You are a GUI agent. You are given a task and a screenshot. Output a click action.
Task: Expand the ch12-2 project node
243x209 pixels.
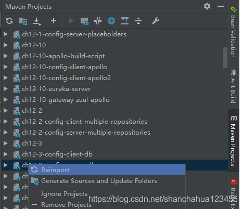click(x=6, y=111)
